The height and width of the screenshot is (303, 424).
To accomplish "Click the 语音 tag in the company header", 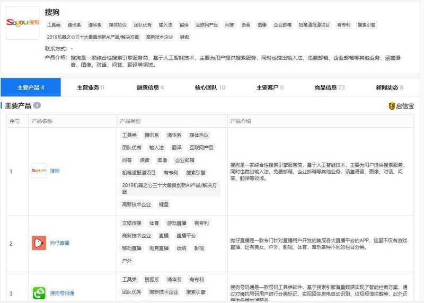I will click(x=245, y=25).
